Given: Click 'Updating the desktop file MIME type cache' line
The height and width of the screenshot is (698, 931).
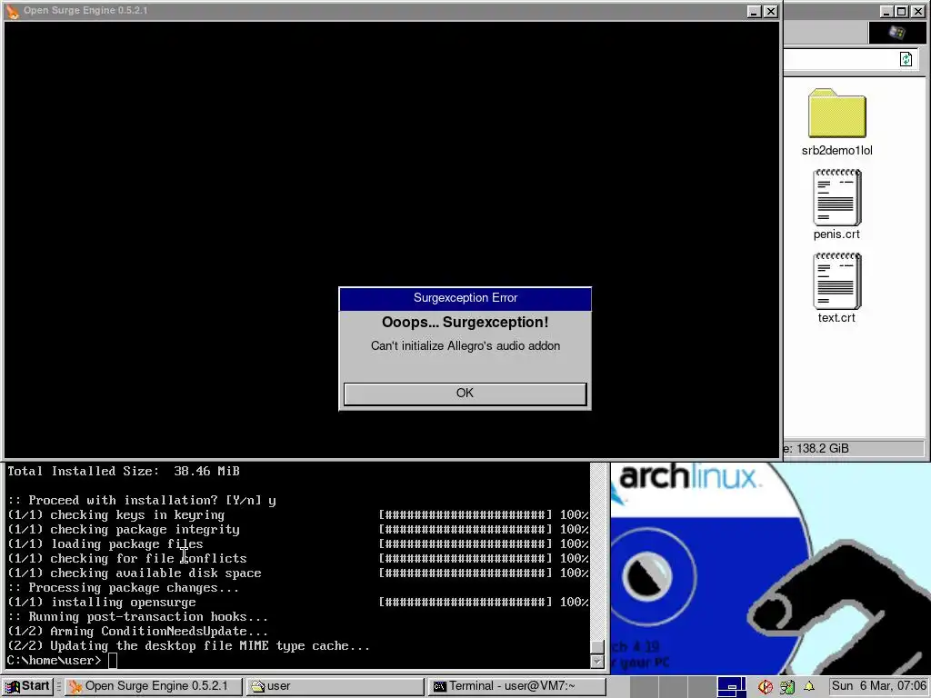Looking at the screenshot, I should [189, 646].
